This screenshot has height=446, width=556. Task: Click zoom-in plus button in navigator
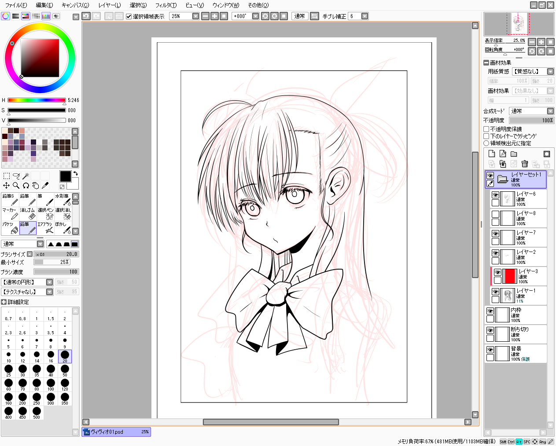click(x=541, y=42)
